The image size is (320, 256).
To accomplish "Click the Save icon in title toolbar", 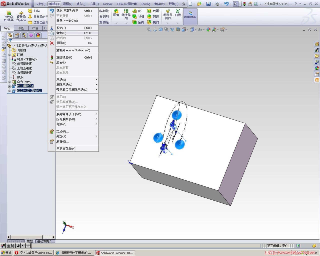I will (x=208, y=4).
